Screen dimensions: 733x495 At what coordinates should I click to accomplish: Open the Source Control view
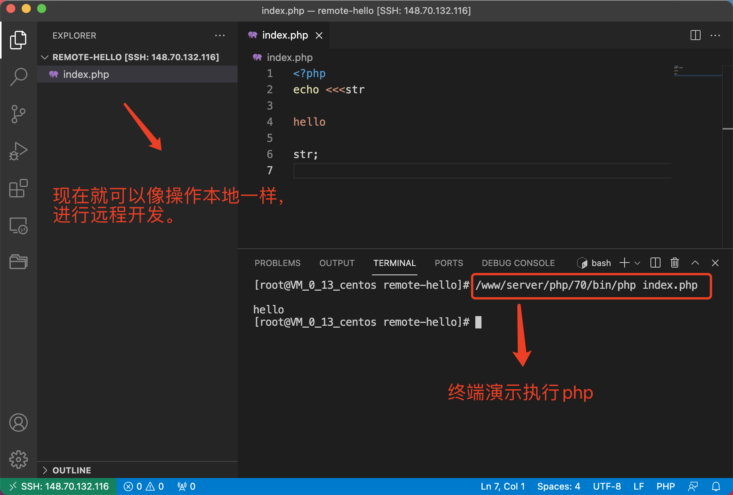click(18, 114)
